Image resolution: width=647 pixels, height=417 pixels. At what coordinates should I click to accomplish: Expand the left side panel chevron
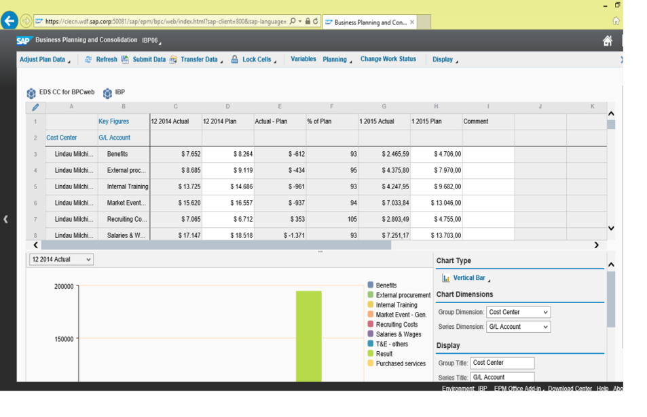pos(6,219)
